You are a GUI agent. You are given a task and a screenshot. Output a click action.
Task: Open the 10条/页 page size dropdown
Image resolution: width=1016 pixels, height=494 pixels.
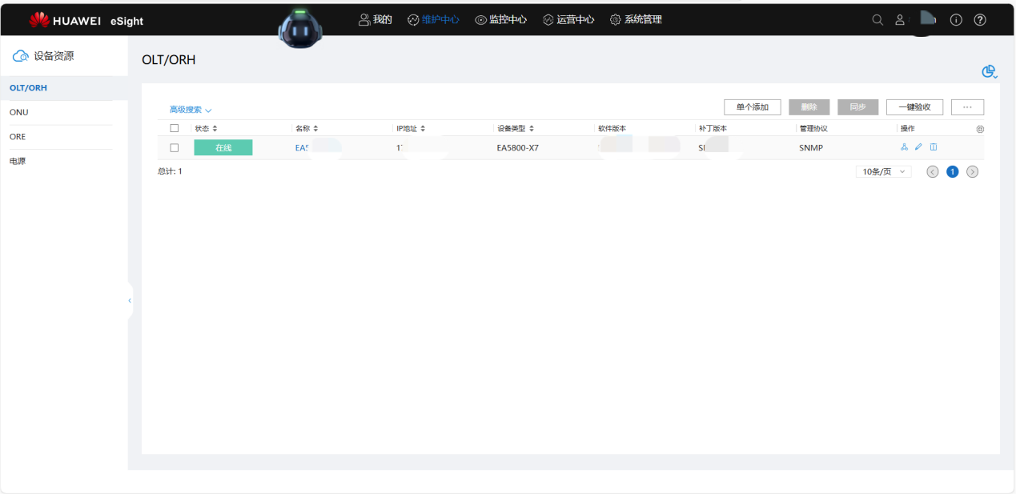pyautogui.click(x=882, y=171)
